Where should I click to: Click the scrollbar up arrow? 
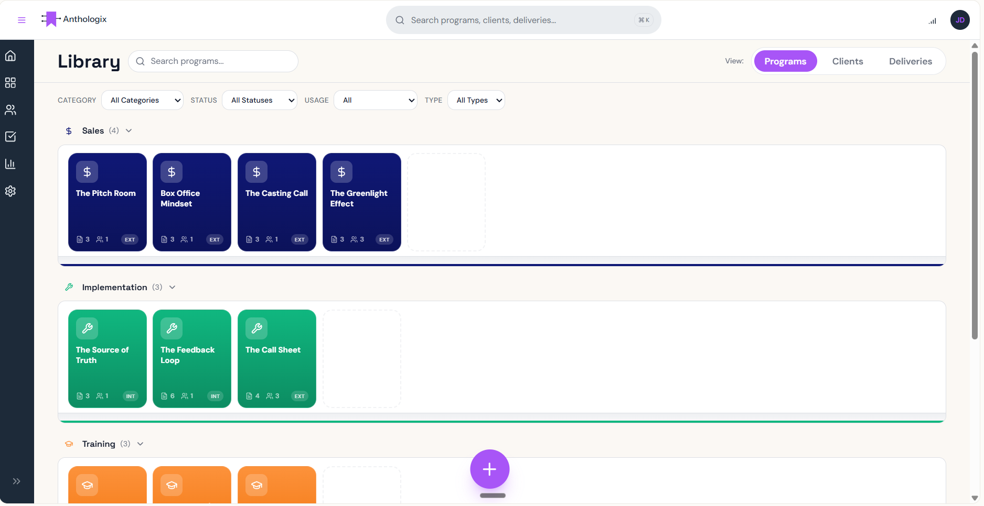[x=975, y=46]
